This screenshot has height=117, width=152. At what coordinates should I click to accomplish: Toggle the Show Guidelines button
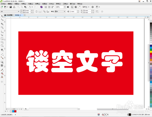point(79,7)
